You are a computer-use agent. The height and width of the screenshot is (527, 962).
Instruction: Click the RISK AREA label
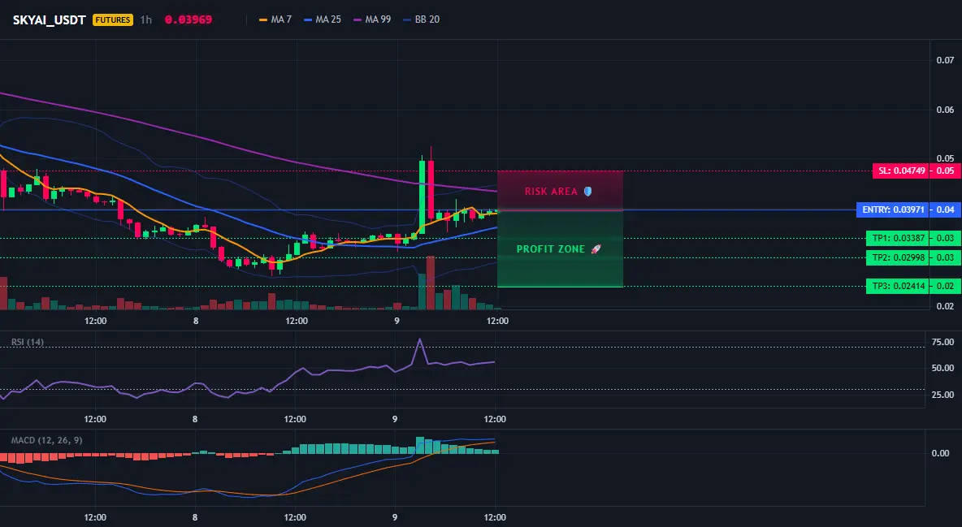(x=551, y=192)
